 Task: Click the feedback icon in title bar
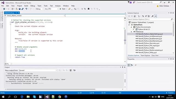134,2
